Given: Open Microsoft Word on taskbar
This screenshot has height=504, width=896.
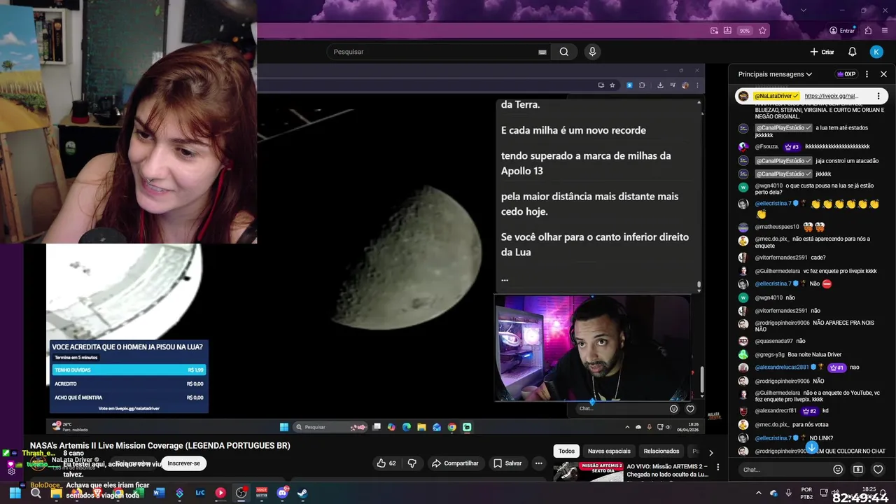Looking at the screenshot, I should [x=159, y=493].
